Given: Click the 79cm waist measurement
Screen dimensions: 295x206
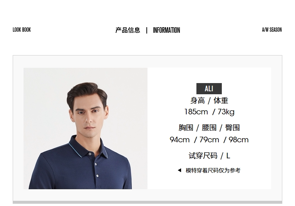Looking at the screenshot, I should [209, 140].
